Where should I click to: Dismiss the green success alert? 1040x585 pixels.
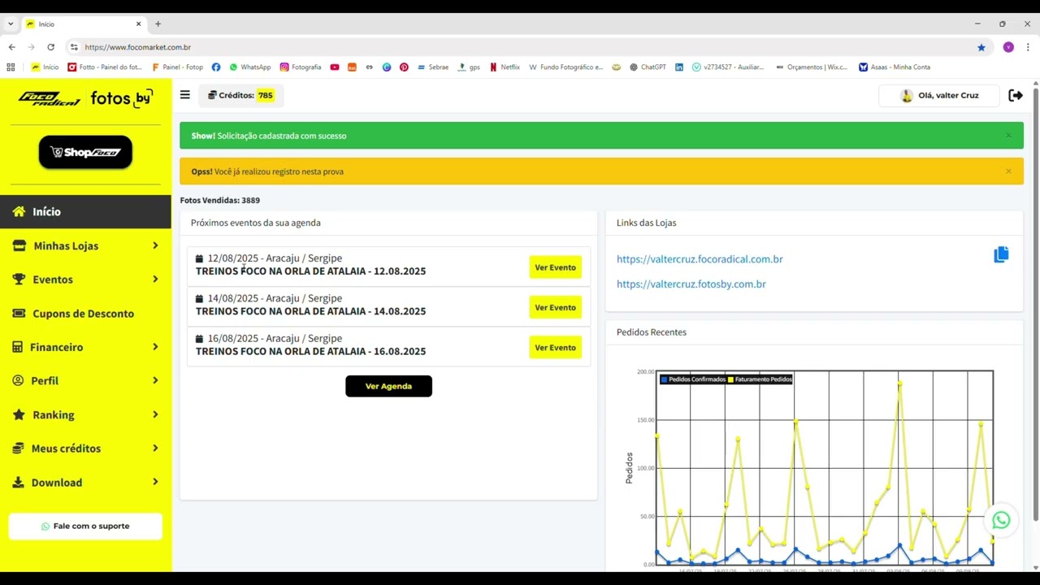pos(1008,136)
